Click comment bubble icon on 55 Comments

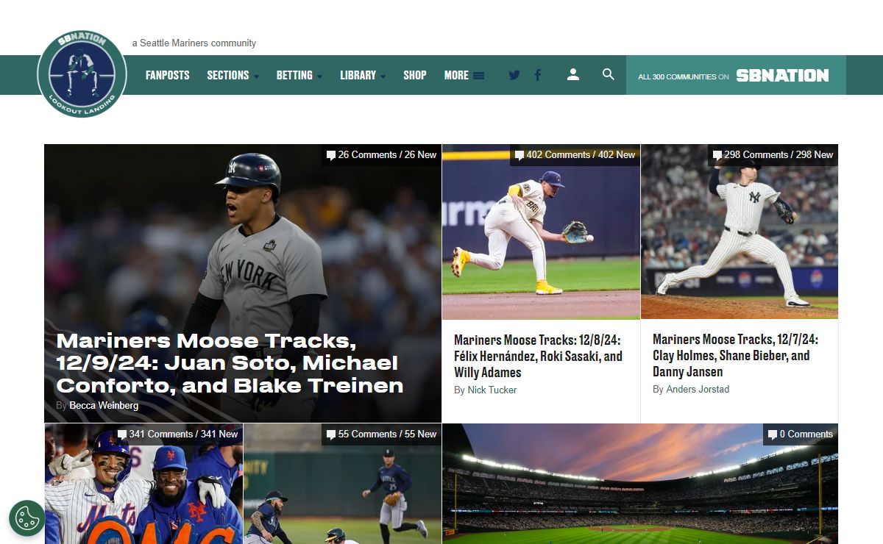[331, 434]
